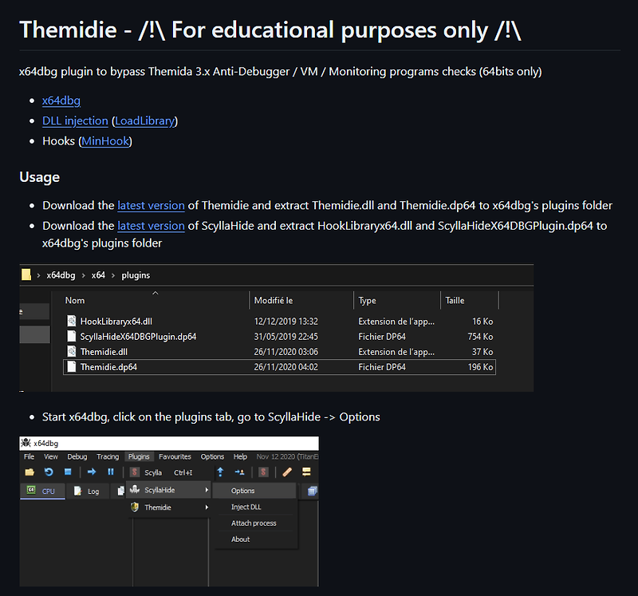Click the run arrow icon in the toolbar

click(91, 472)
